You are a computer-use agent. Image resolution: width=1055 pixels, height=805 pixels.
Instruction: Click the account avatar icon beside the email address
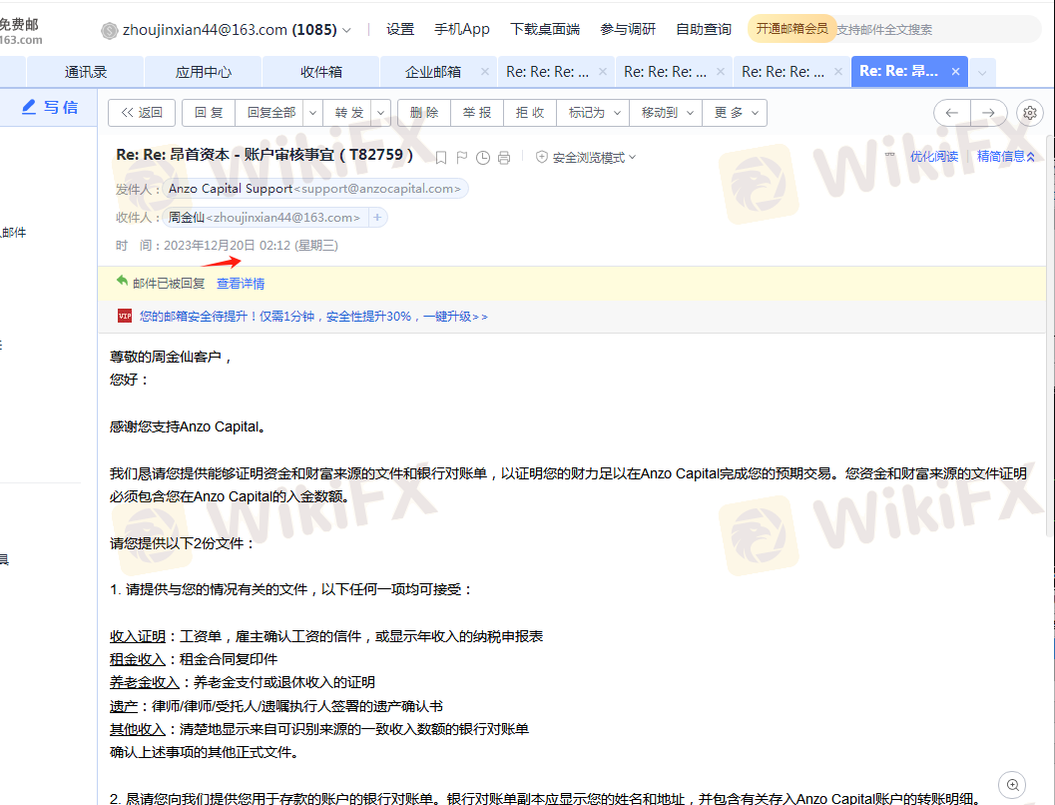click(109, 30)
